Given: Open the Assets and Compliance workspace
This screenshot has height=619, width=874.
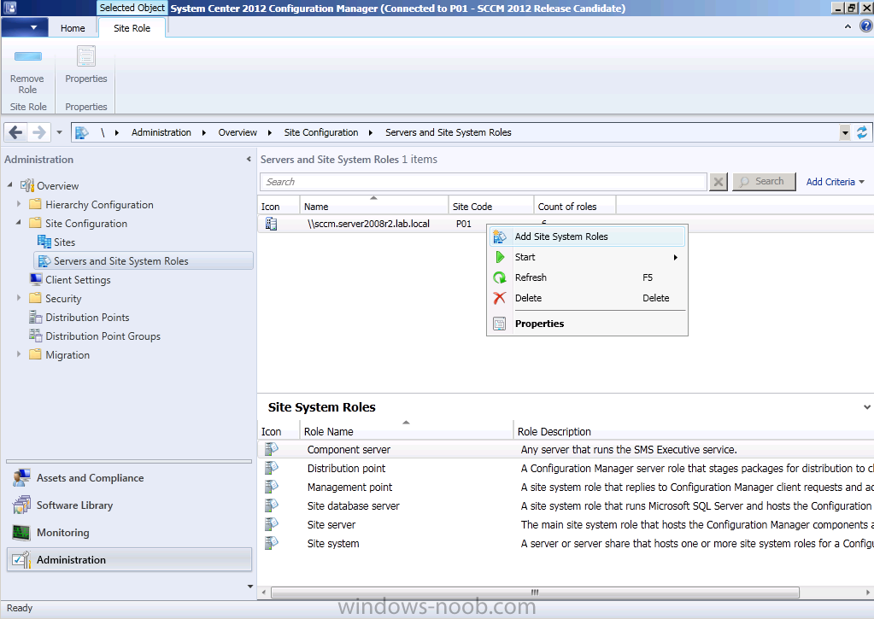Looking at the screenshot, I should coord(129,478).
